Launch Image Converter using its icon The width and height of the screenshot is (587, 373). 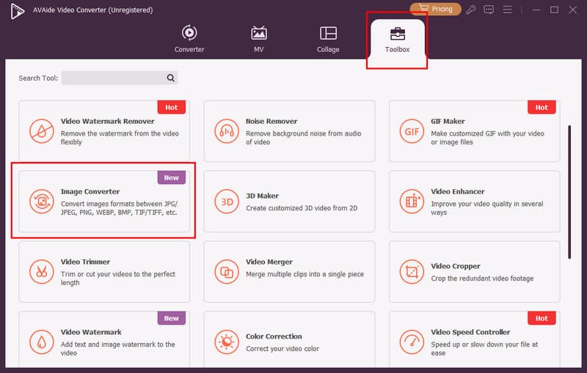42,202
